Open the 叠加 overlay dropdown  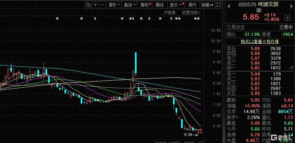click(x=129, y=5)
